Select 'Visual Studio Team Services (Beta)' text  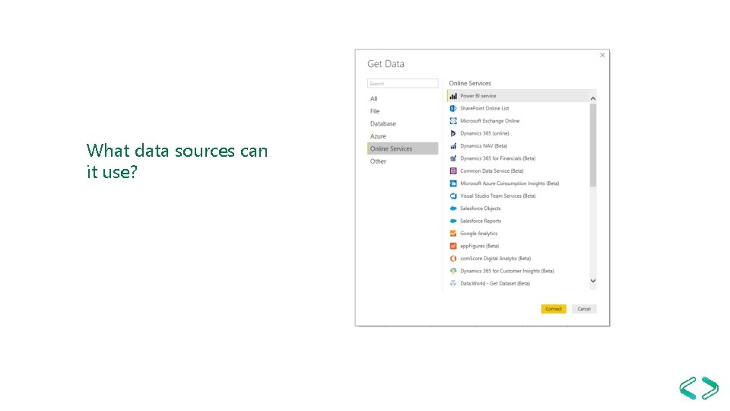[498, 196]
